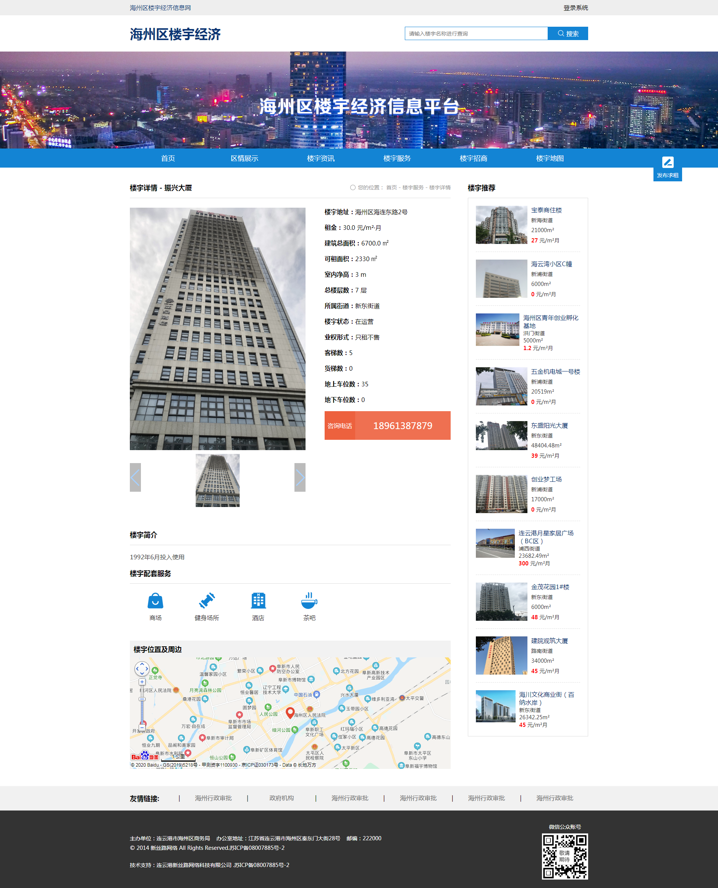Screen dimensions: 718x888
Task: Click the 登录系统 login link
Action: [x=575, y=8]
